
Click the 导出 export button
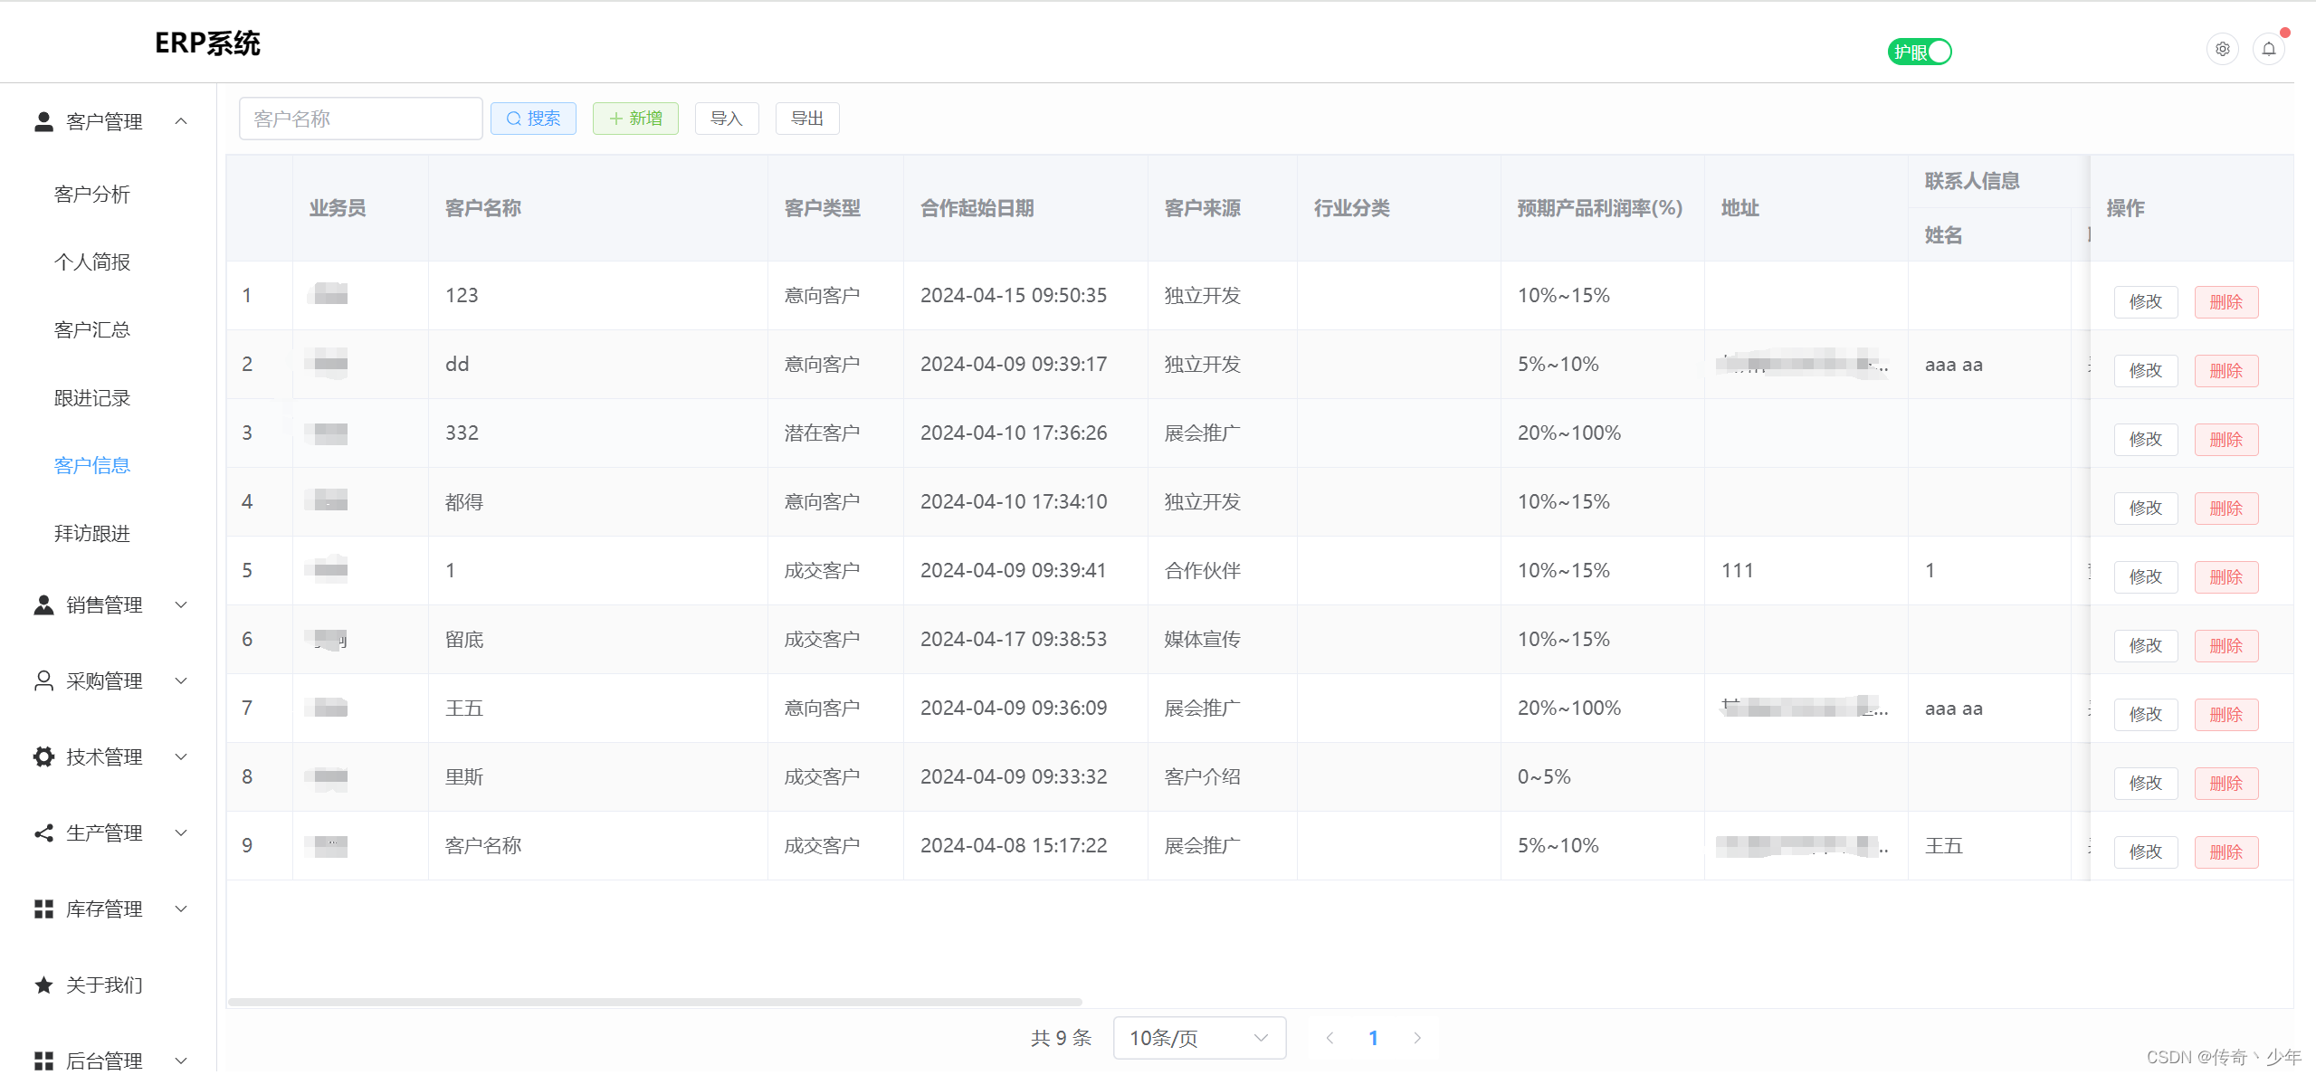(x=807, y=119)
